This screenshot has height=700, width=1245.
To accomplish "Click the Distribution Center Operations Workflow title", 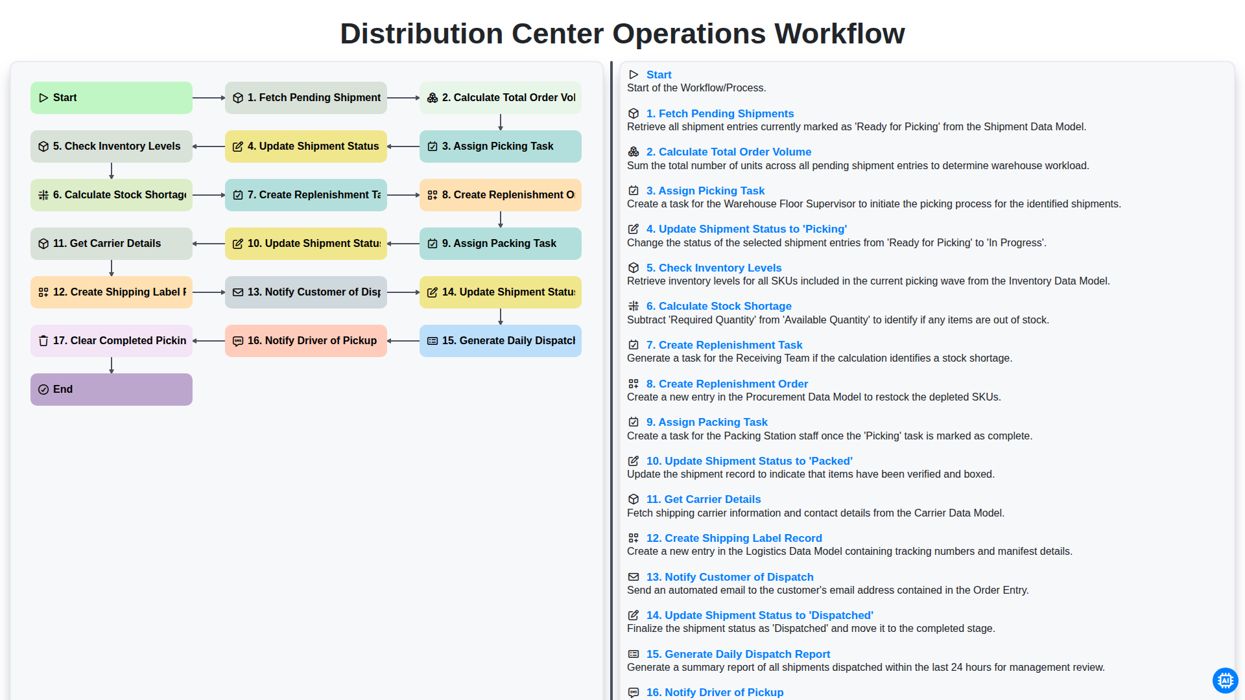I will click(x=622, y=34).
